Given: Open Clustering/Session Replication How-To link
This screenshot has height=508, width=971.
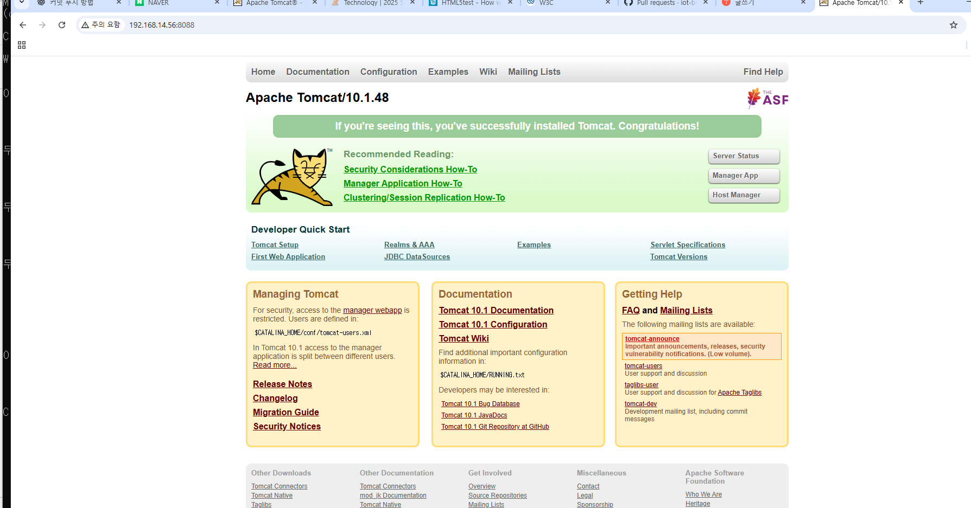Looking at the screenshot, I should tap(424, 197).
